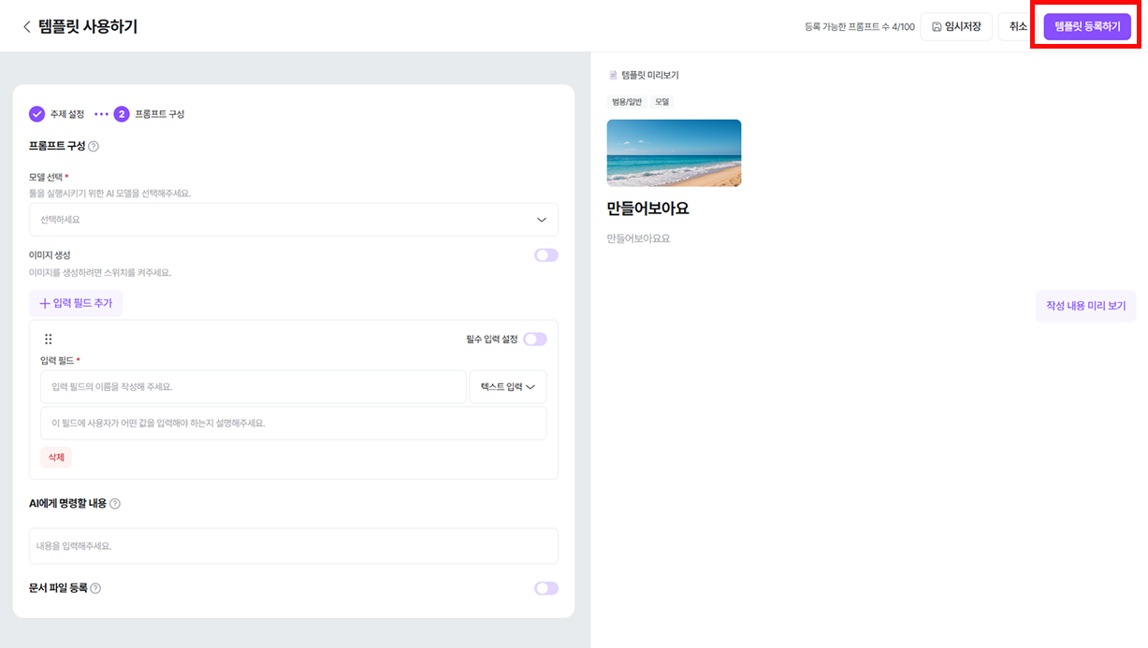Click the 범용/일반 tag
This screenshot has height=648, width=1148.
(627, 101)
